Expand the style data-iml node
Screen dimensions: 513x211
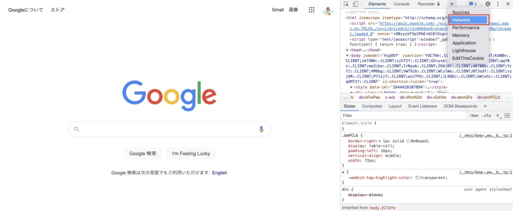(x=352, y=87)
